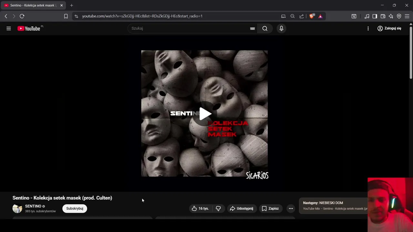Open tab search toolbar icon

354,16
